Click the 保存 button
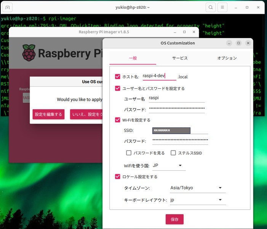Screen dimensions: 267x229 [x=174, y=219]
